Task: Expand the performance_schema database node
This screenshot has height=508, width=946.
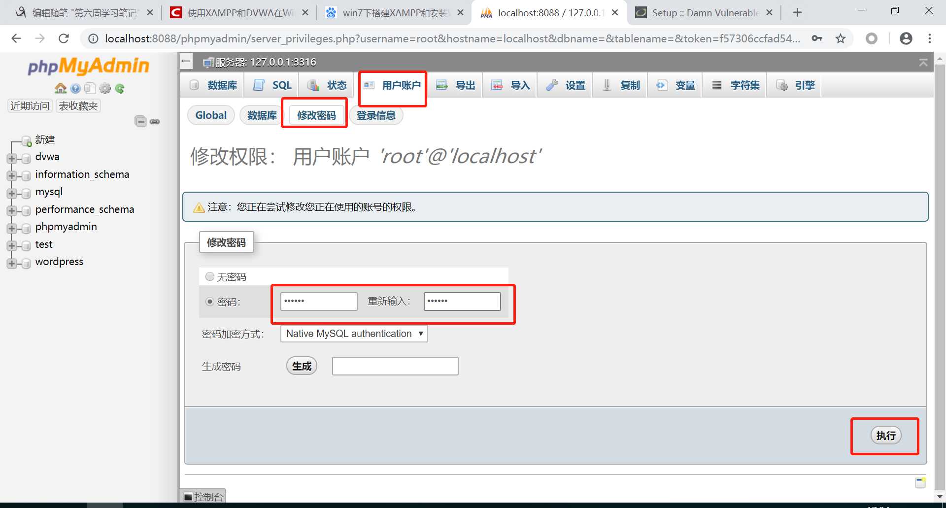Action: (12, 211)
